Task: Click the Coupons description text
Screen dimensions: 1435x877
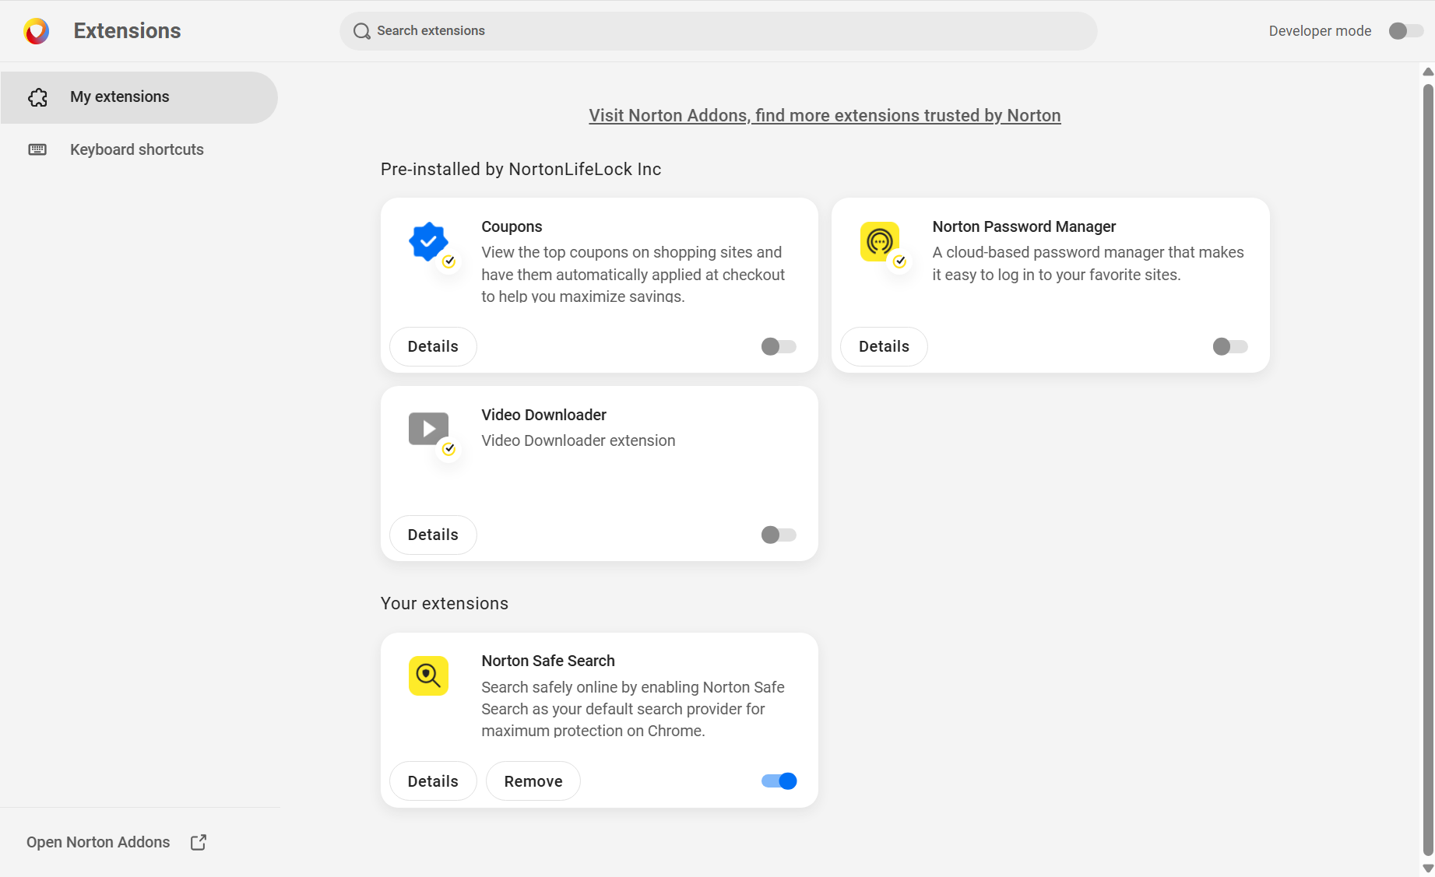Action: click(633, 274)
